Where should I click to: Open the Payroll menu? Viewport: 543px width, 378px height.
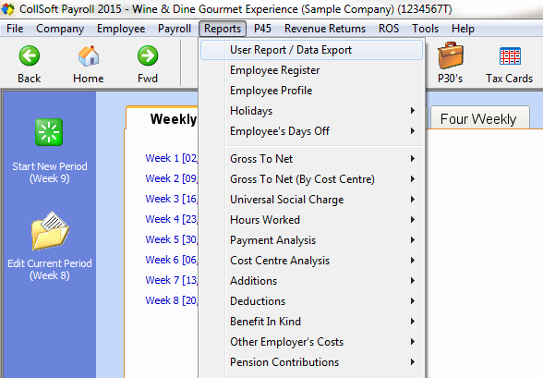click(x=175, y=29)
